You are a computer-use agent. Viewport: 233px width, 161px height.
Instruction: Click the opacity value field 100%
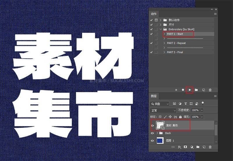[x=195, y=110]
